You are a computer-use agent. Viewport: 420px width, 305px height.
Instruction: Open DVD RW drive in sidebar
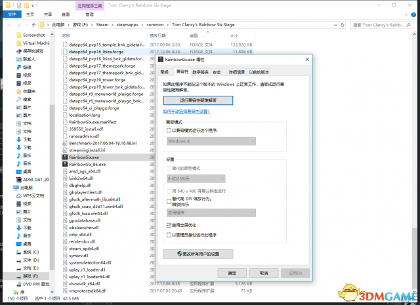33,284
